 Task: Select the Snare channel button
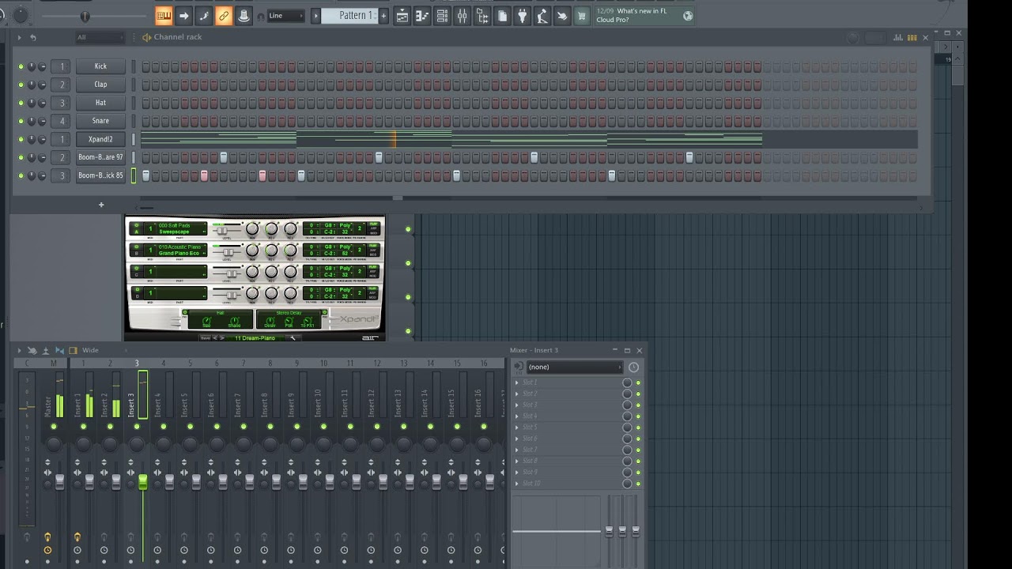[100, 121]
